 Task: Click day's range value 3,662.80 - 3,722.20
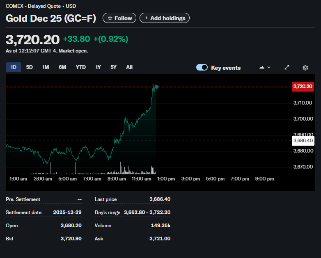point(147,212)
